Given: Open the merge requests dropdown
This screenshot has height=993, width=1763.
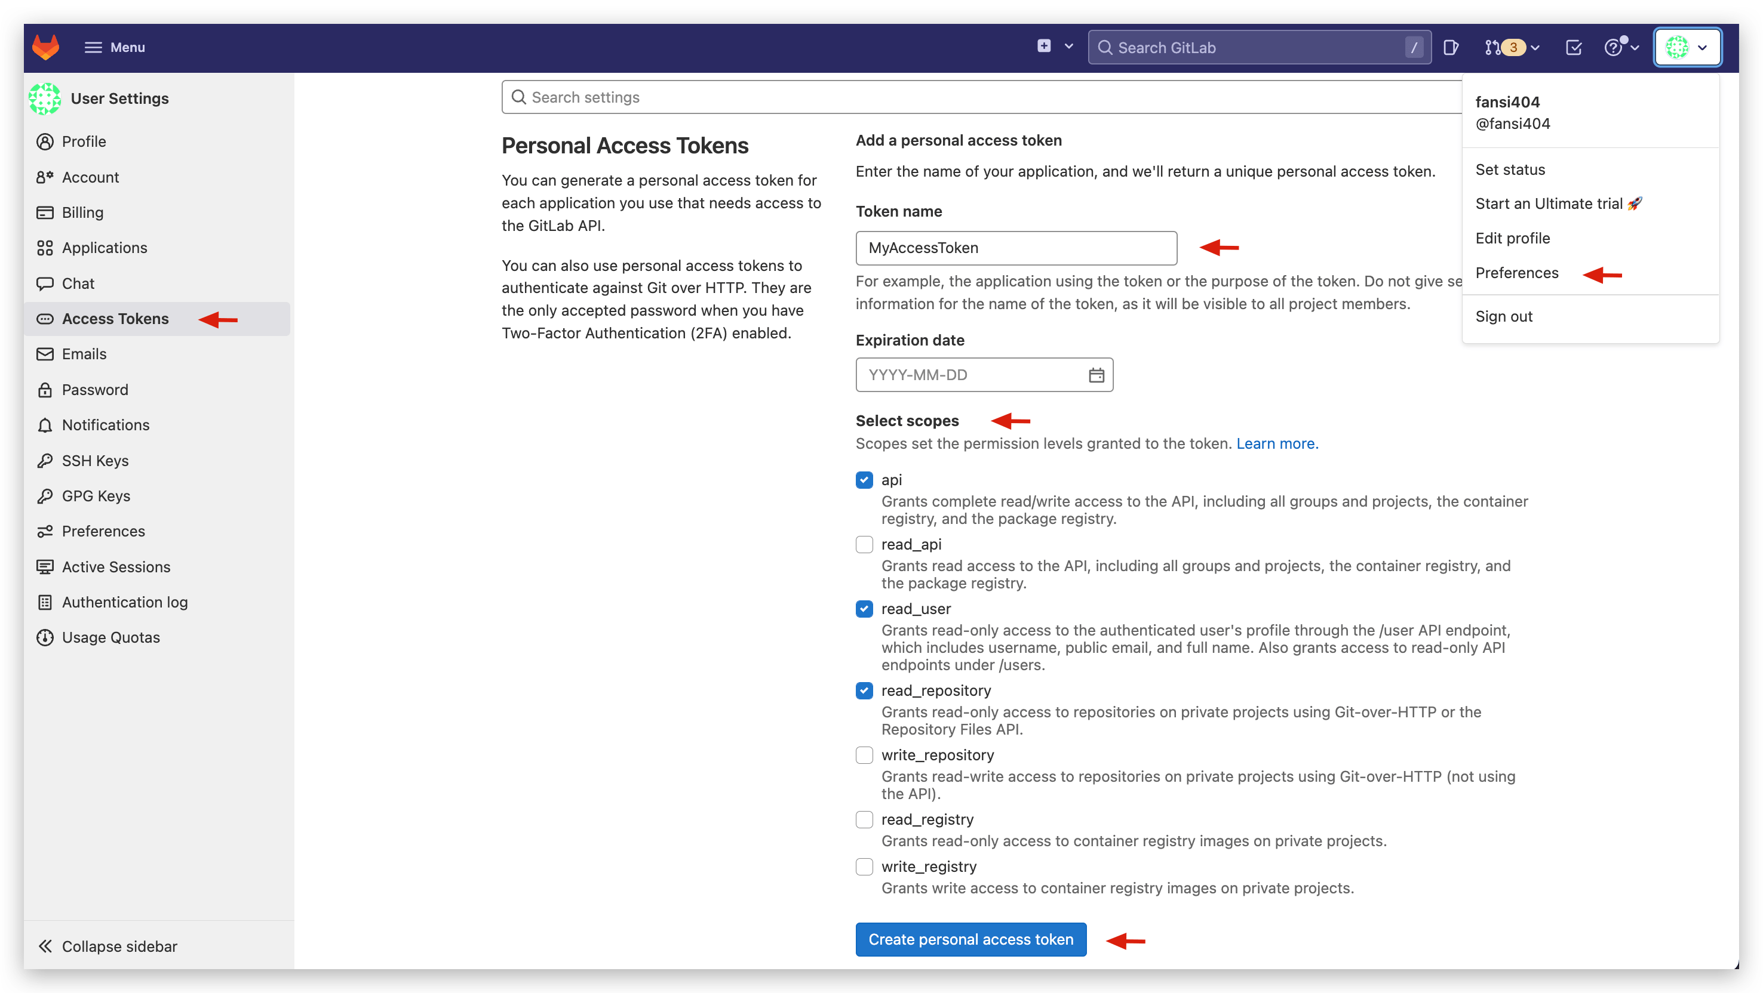Looking at the screenshot, I should (x=1512, y=47).
